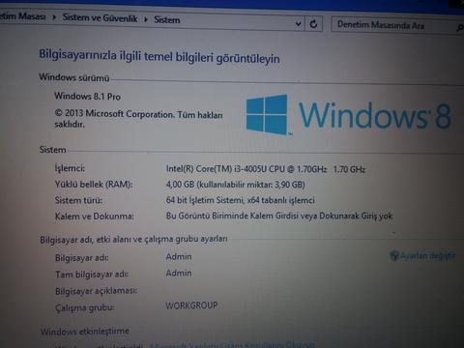Click the search magnifier icon

(x=460, y=28)
